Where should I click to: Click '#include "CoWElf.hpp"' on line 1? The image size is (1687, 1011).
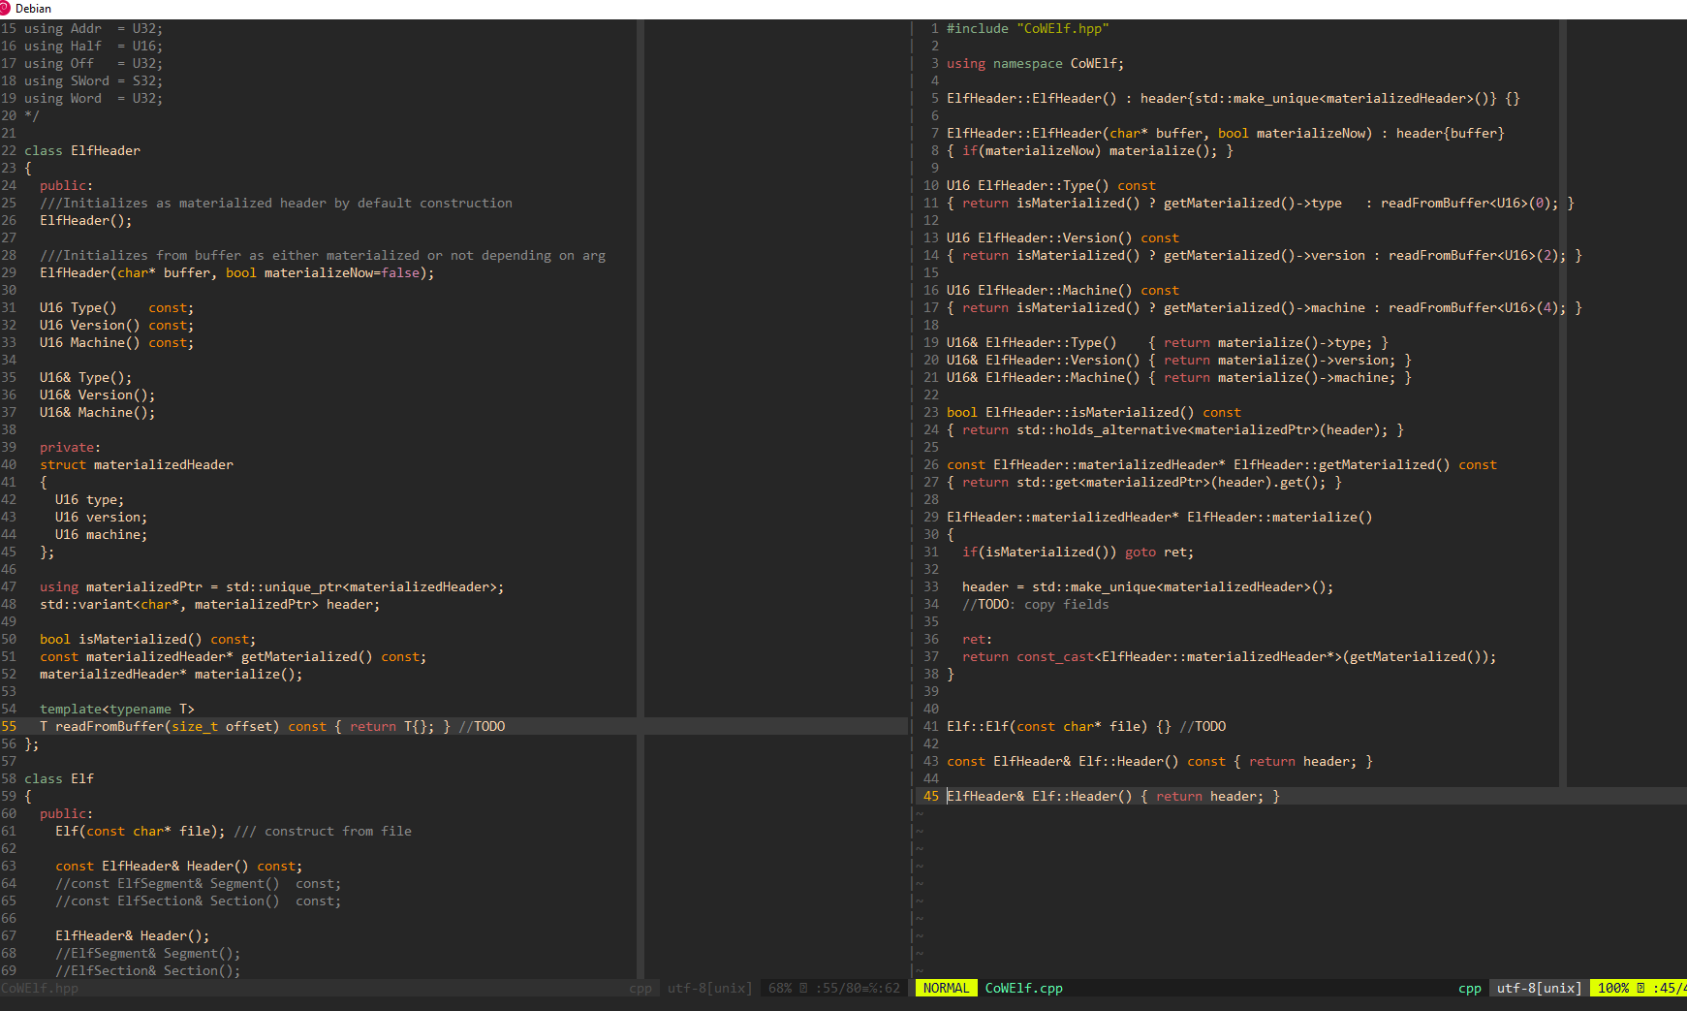(x=1027, y=28)
